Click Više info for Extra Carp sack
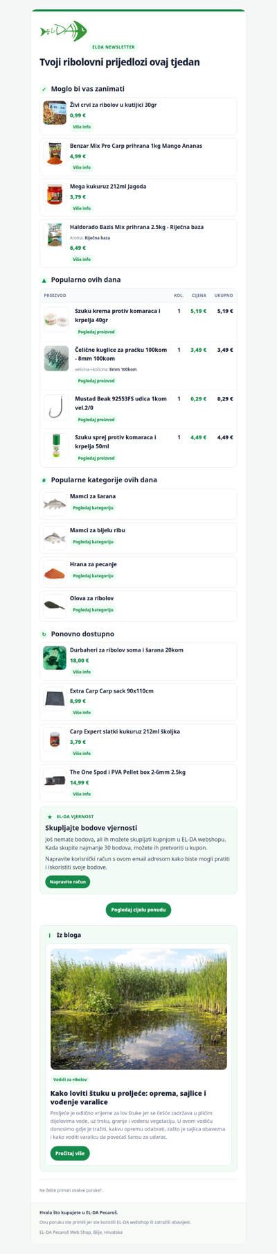This screenshot has height=1254, width=277. click(82, 713)
